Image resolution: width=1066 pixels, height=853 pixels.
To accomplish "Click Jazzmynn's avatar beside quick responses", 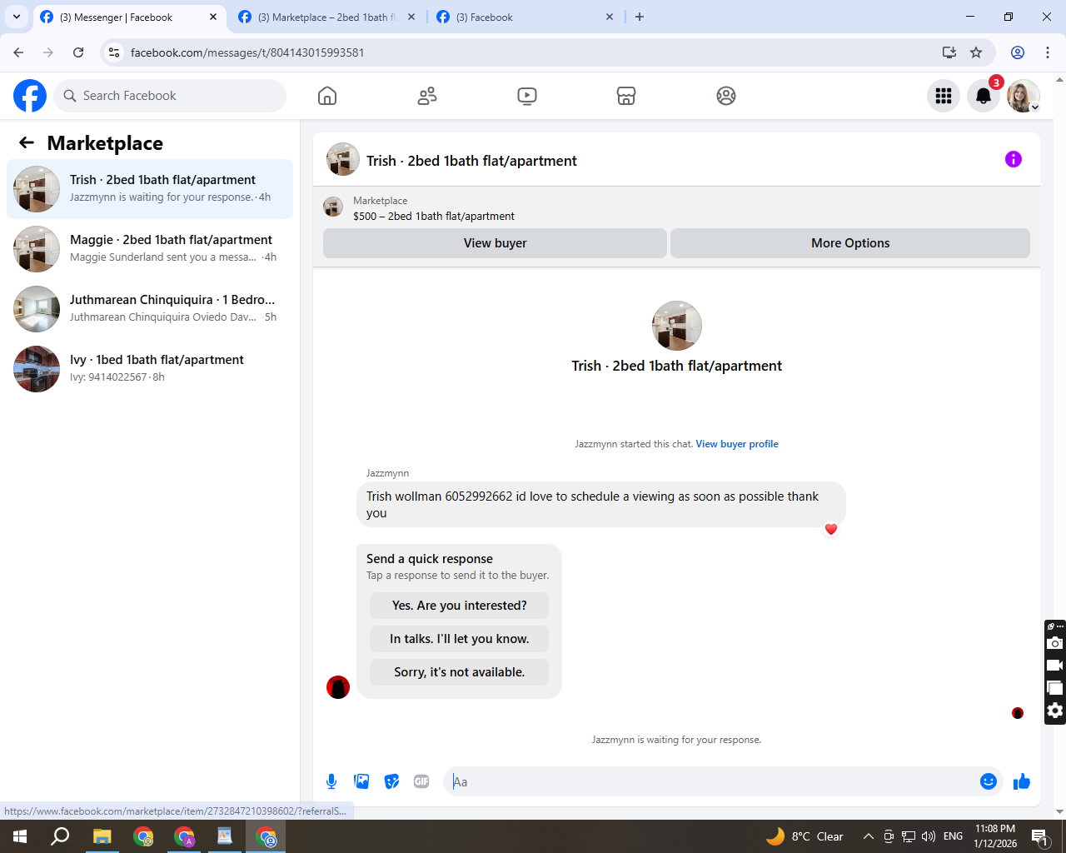I will click(x=338, y=687).
